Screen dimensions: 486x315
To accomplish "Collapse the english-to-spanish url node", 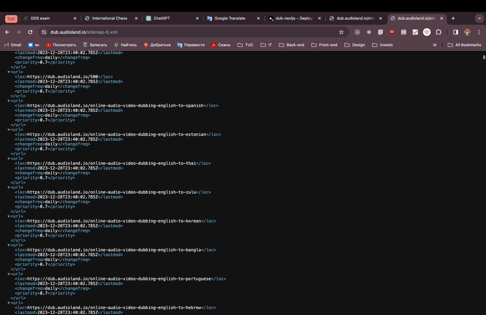I will point(9,101).
